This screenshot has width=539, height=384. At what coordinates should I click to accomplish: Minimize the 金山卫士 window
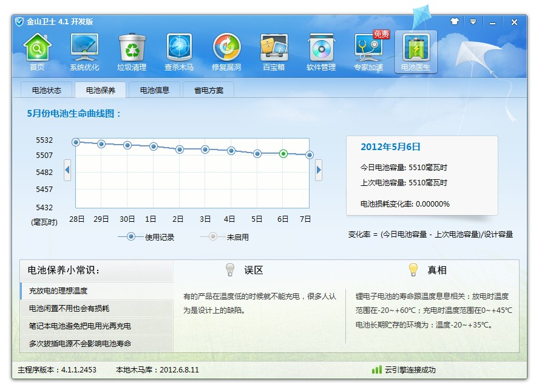(x=493, y=22)
